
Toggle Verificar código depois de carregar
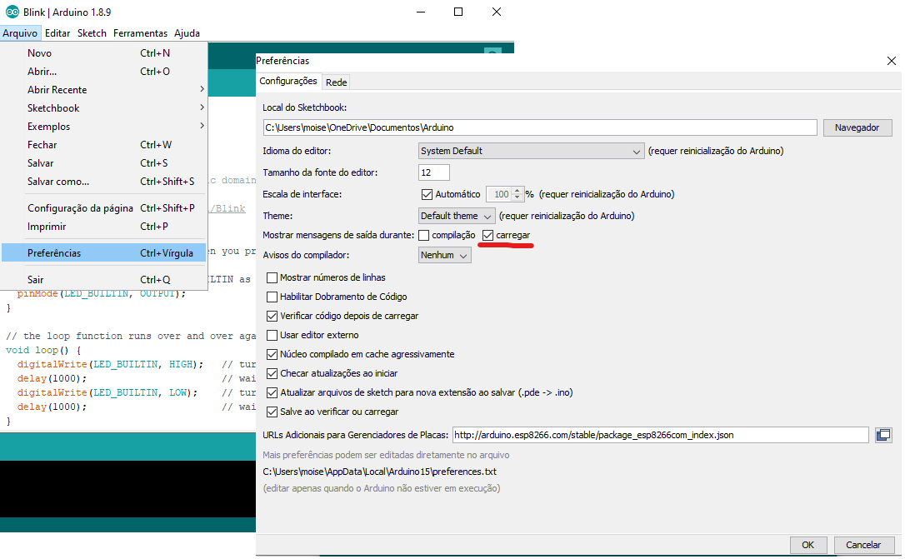coord(272,316)
